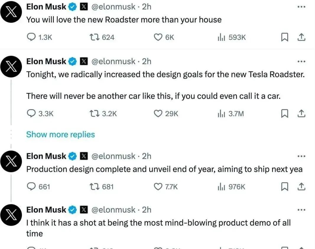Screen dimensions: 315x249
Task: Reply to the 'Production design complete' tweet
Action: (31, 187)
